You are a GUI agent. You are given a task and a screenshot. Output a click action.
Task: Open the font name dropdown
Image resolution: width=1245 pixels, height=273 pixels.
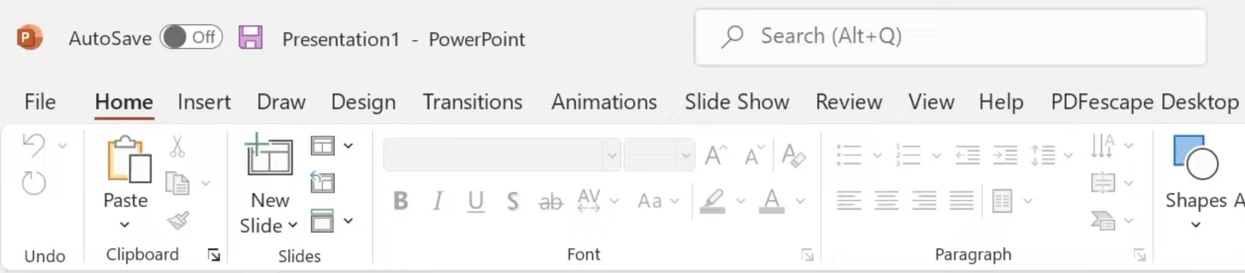(612, 155)
